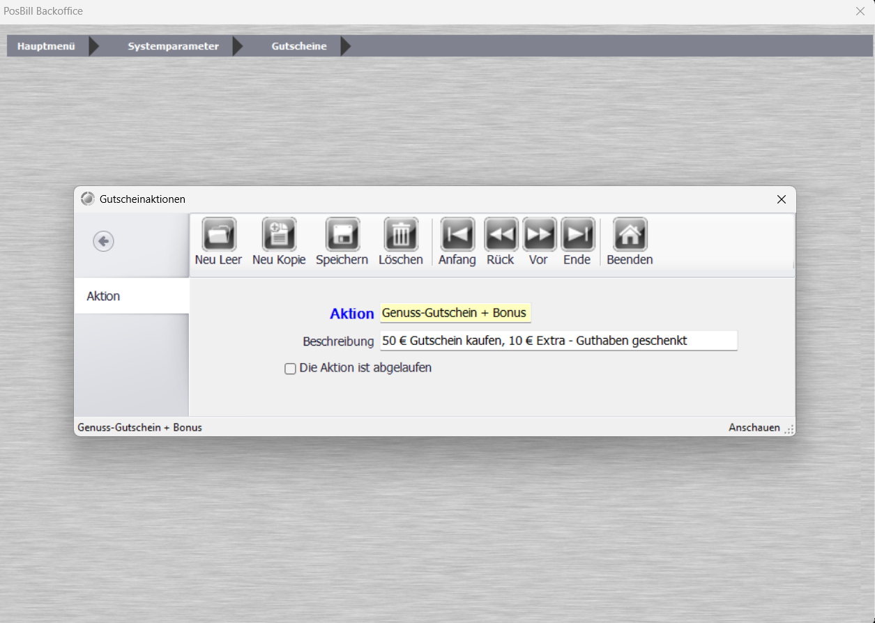Screen dimensions: 875x623
Task: Click the round back arrow in sidebar
Action: [x=104, y=241]
